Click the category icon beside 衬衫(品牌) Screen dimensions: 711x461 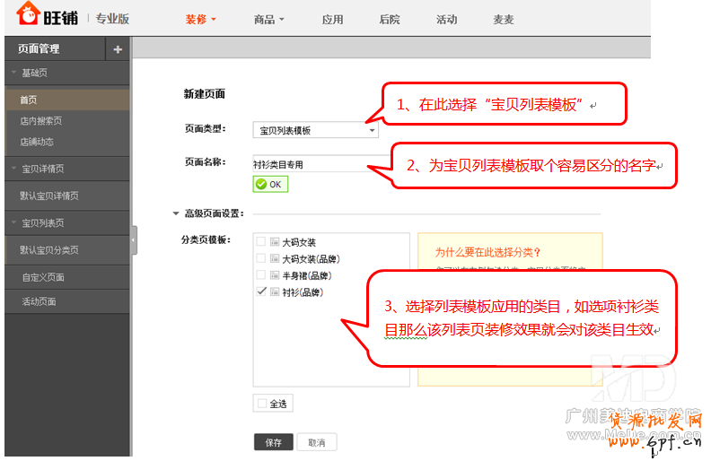pyautogui.click(x=275, y=292)
